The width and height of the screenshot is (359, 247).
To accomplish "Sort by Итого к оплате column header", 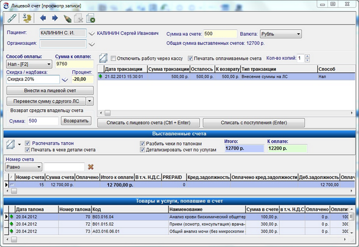I will click(117, 177).
